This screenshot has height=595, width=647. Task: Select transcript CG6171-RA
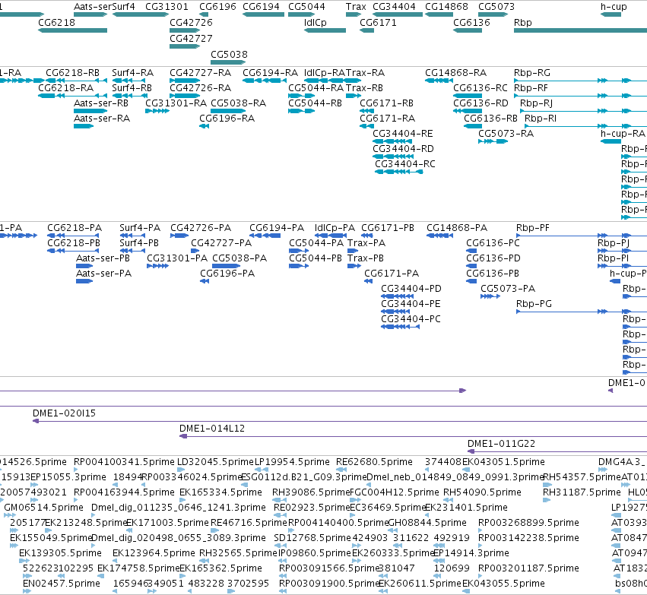366,126
